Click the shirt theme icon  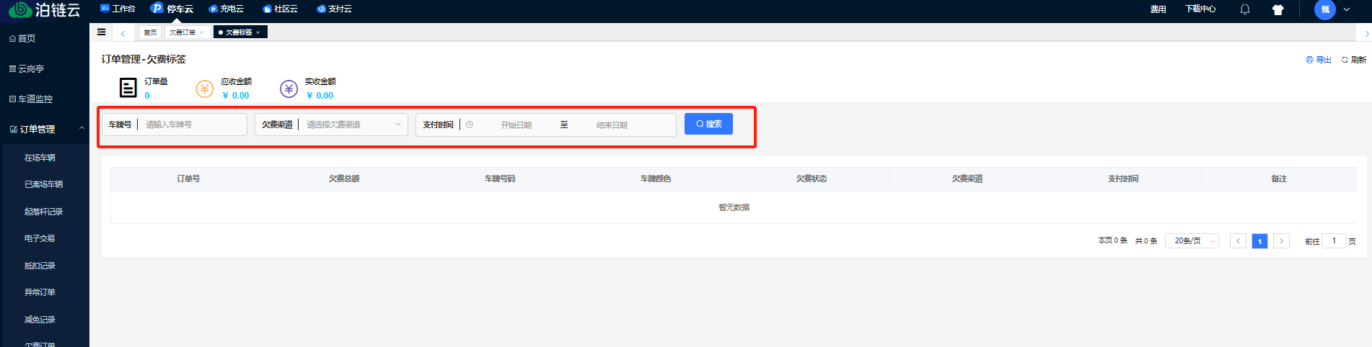pyautogui.click(x=1278, y=10)
